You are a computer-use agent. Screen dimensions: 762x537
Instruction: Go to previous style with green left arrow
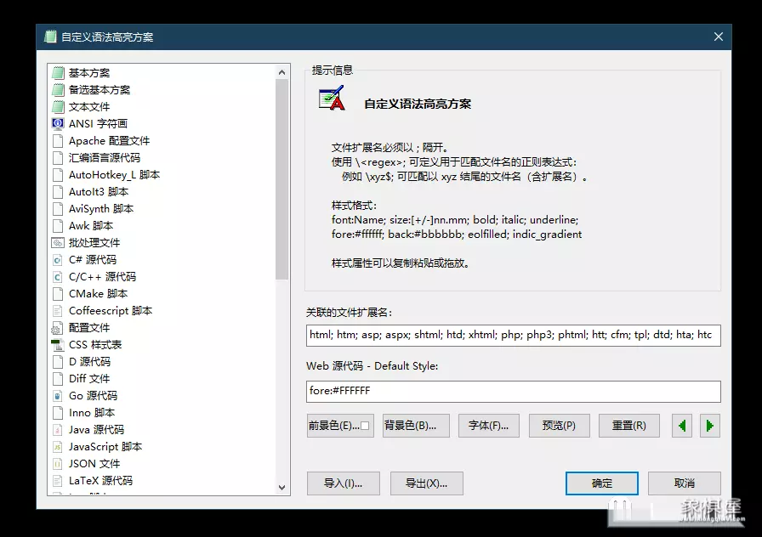[682, 426]
